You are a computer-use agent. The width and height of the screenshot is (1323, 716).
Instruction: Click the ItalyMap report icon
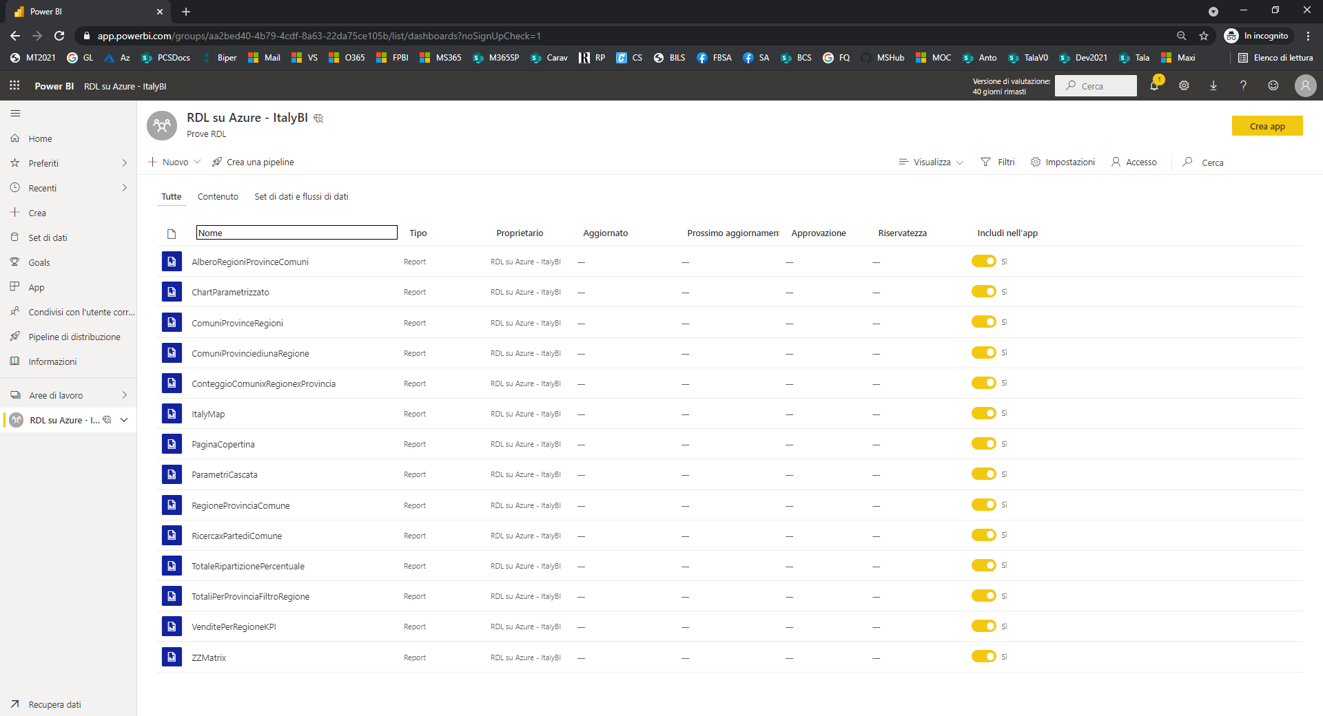click(x=172, y=414)
